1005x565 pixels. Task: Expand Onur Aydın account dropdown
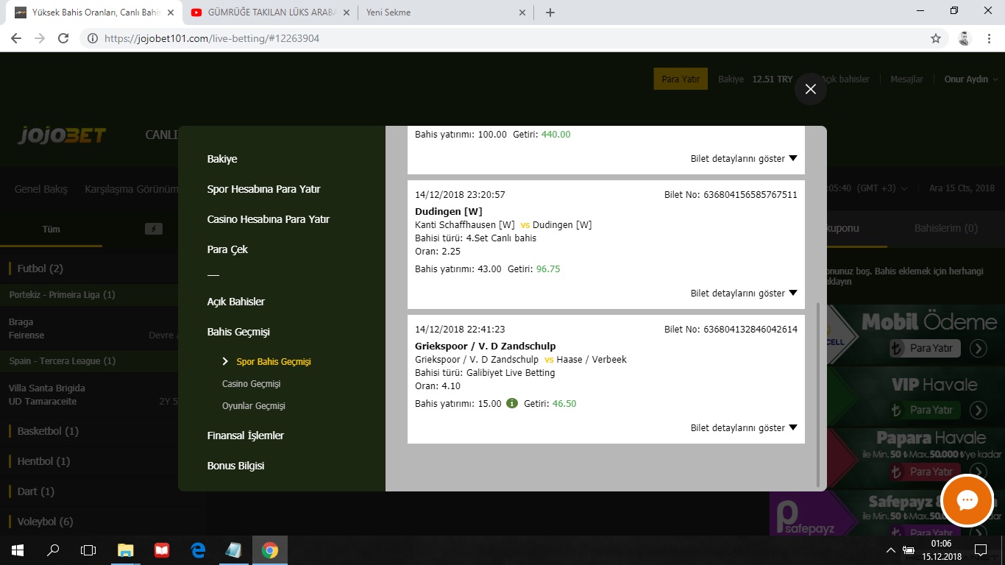pos(971,79)
